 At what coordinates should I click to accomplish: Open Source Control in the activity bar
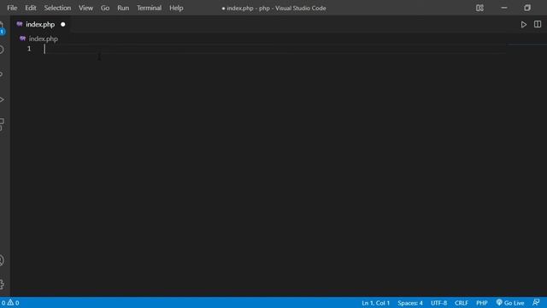pos(2,74)
